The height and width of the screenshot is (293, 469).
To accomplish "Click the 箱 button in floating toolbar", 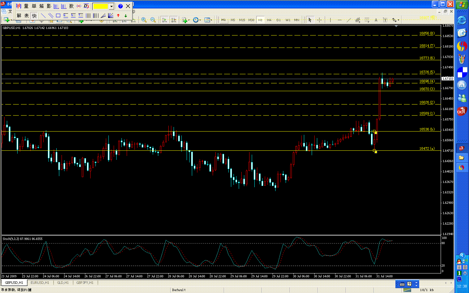I will tap(41, 6).
